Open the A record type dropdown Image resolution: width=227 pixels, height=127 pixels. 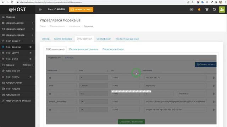[94, 78]
